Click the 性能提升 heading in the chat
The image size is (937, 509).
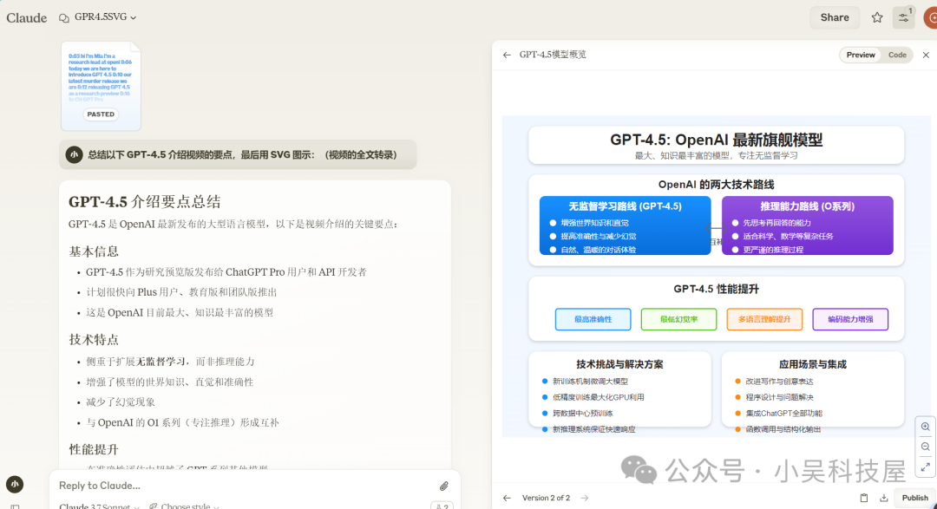click(94, 449)
